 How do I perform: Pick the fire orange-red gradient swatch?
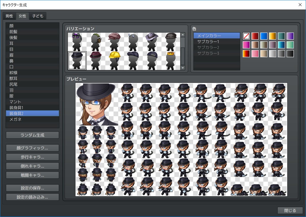pyautogui.click(x=246, y=53)
